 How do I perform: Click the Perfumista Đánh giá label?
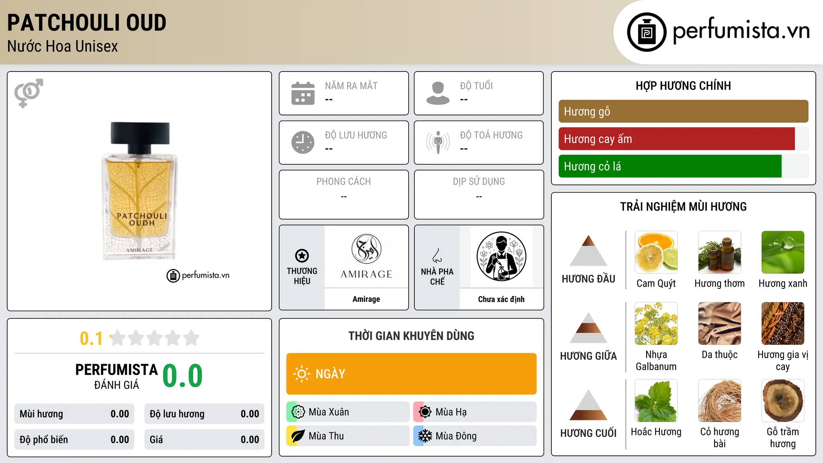[117, 376]
